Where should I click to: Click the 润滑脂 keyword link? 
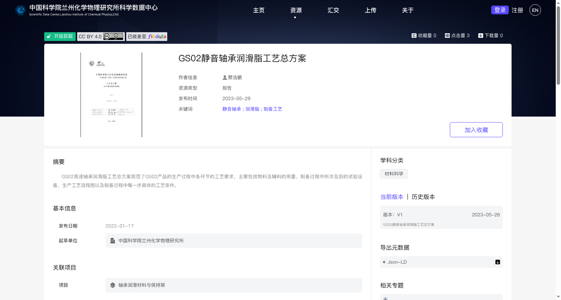(252, 109)
